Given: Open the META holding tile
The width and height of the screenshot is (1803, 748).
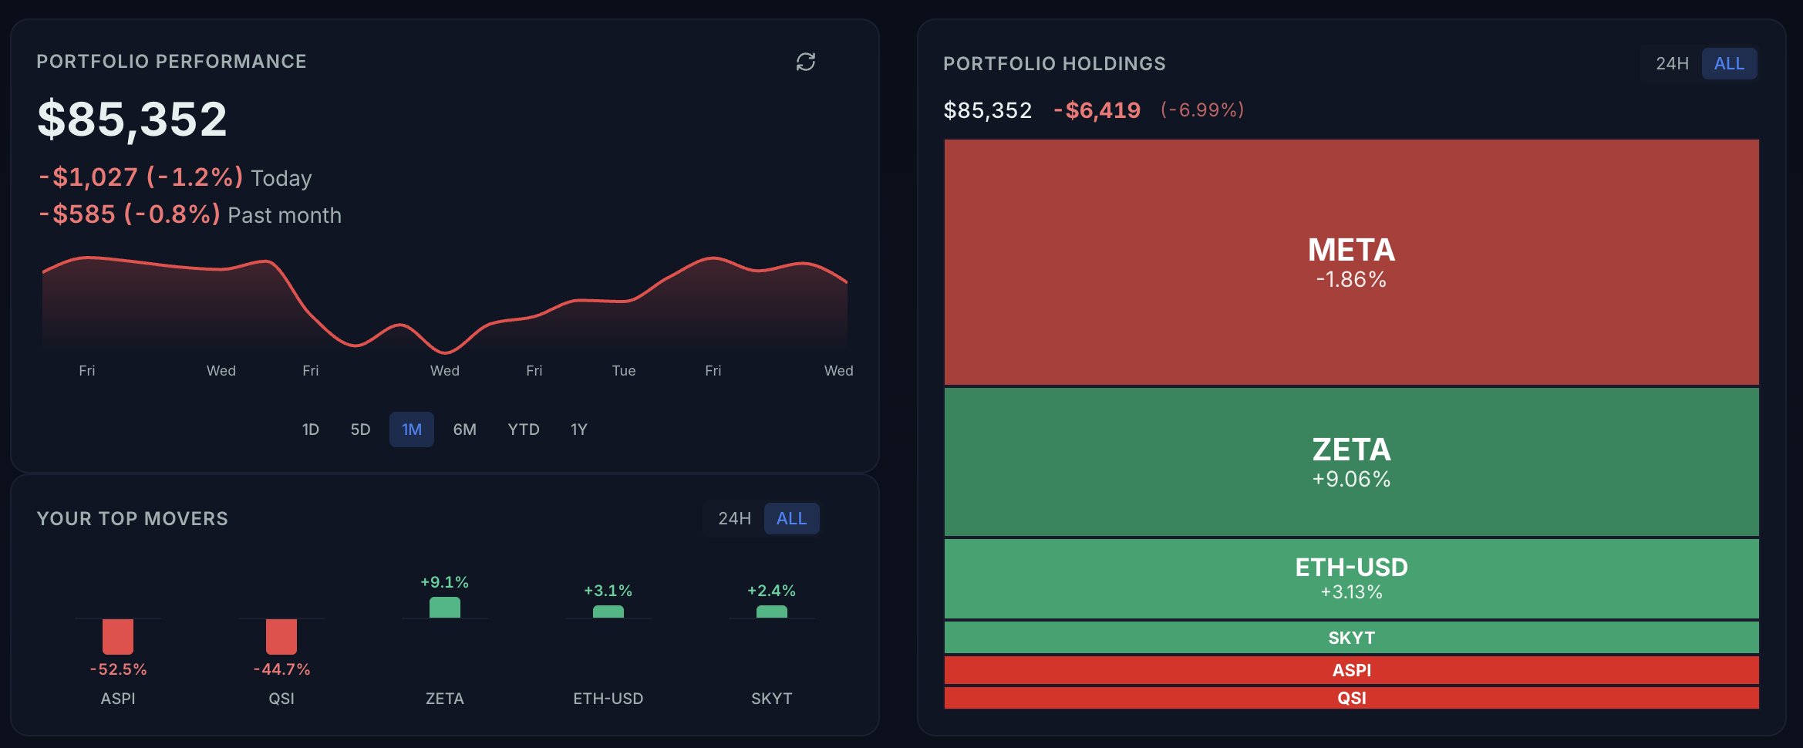Looking at the screenshot, I should click(1351, 262).
